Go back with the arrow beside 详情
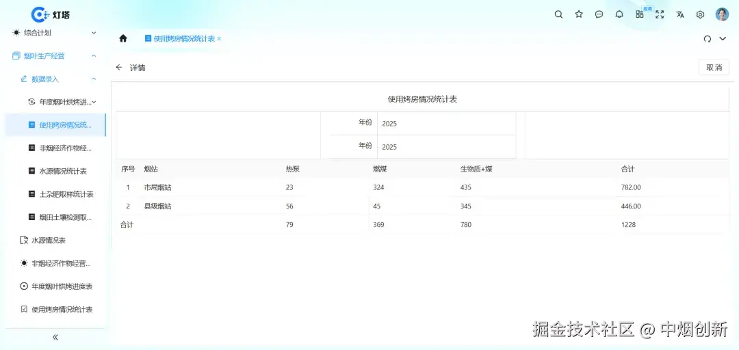 coord(119,68)
